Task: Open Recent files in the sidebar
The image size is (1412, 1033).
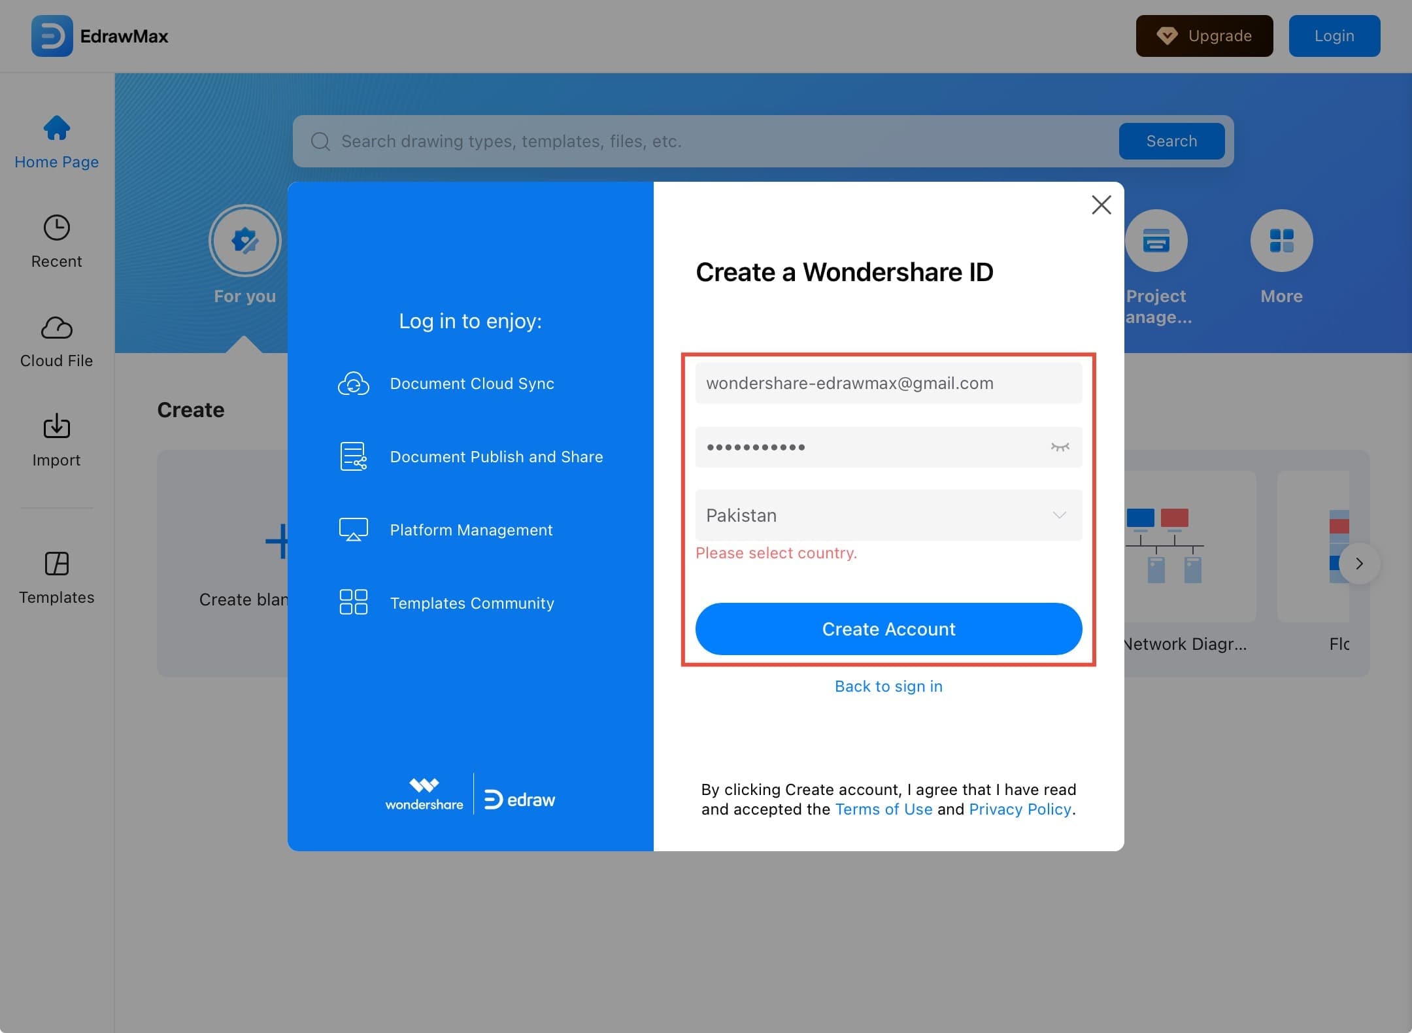Action: coord(57,228)
